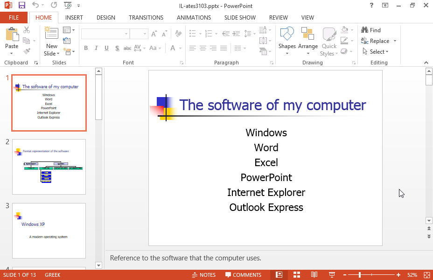Toggle Underline formatting
The image size is (433, 280).
(x=106, y=48)
